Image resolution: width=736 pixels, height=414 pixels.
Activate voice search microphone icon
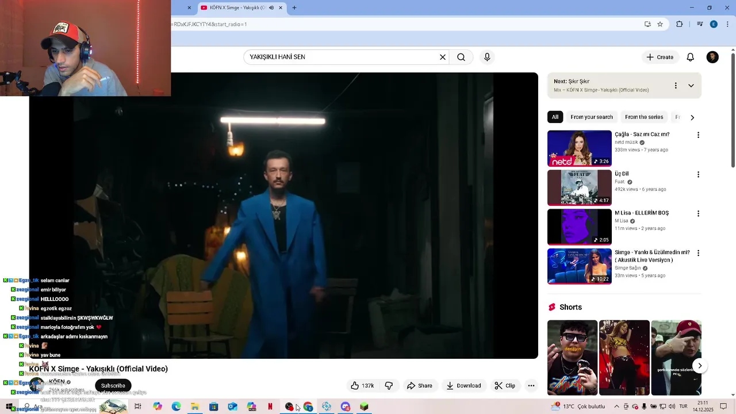pos(487,57)
